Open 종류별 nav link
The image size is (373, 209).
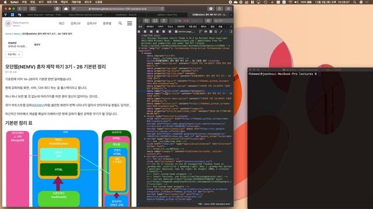tap(107, 23)
